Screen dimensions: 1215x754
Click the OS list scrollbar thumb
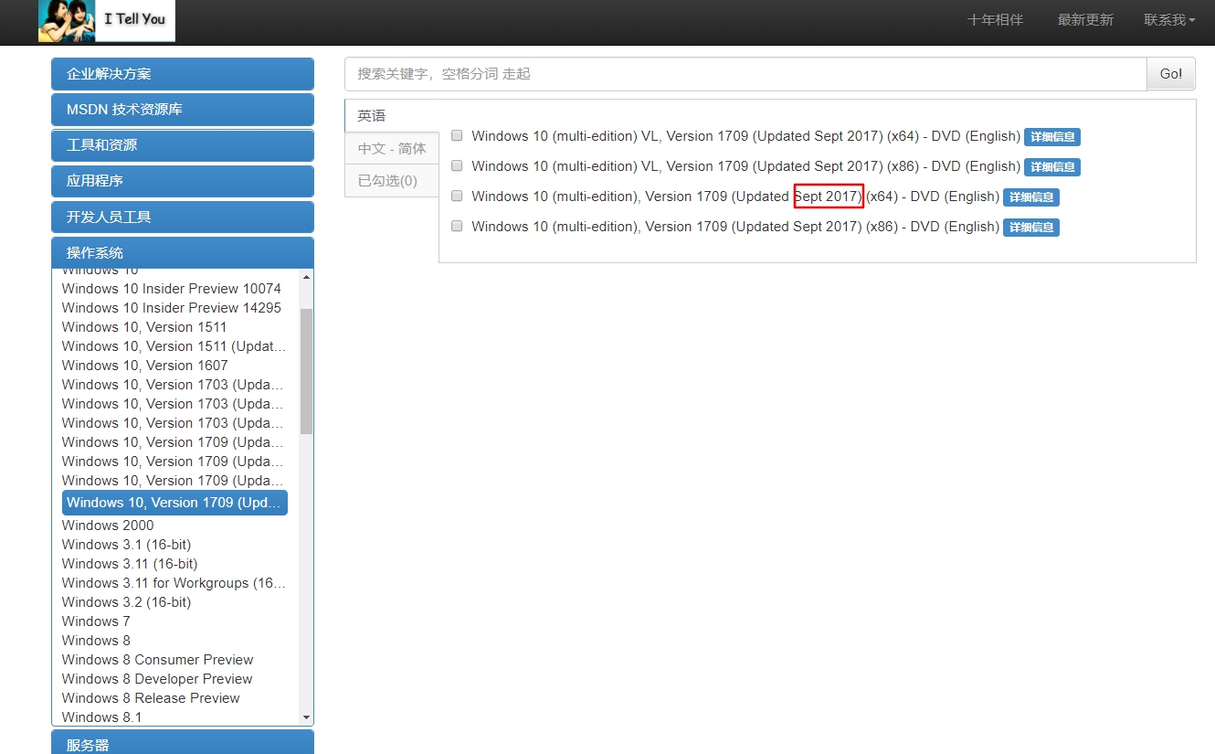306,370
